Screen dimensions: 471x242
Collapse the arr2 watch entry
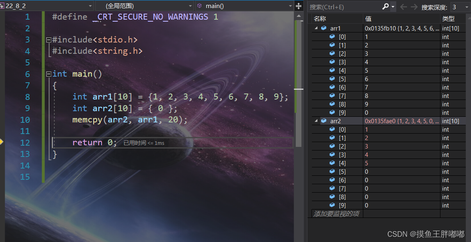(x=316, y=121)
